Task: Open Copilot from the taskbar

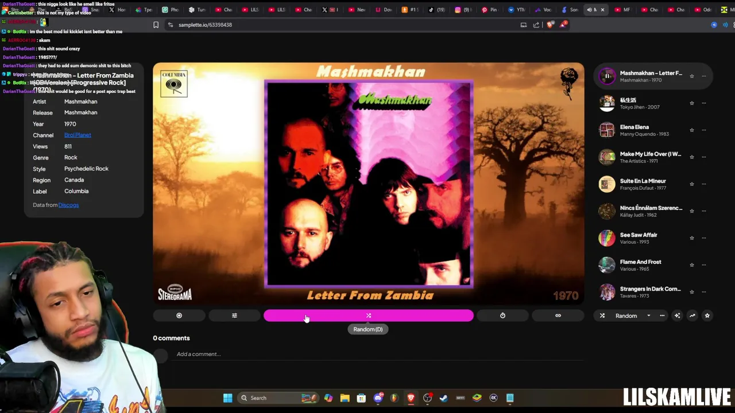Action: point(328,398)
